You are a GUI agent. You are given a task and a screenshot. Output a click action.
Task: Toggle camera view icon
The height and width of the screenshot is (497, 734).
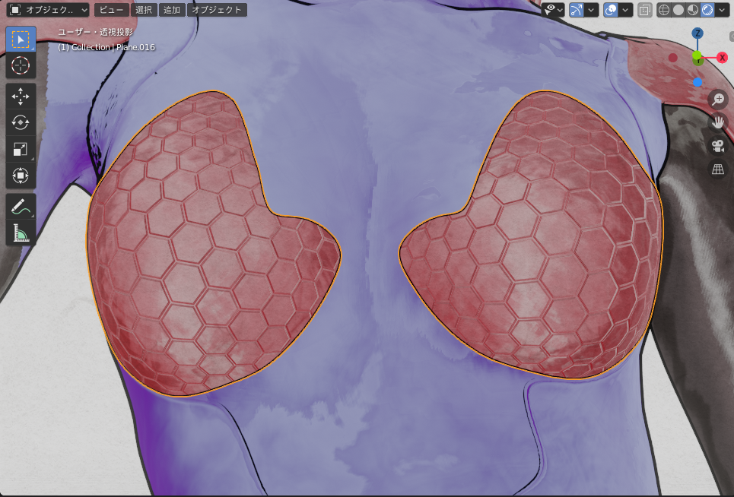pos(718,145)
